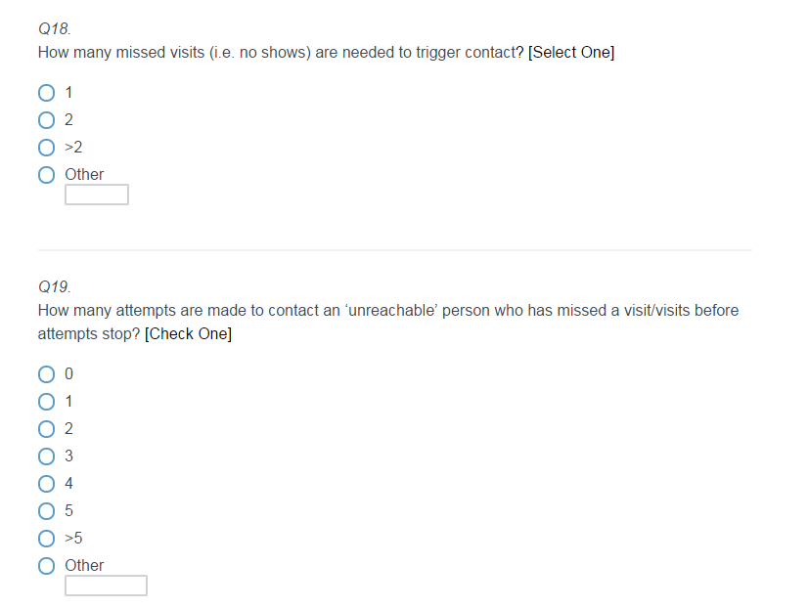Focus the Q19 'Other' text input field
This screenshot has height=608, width=809.
106,586
